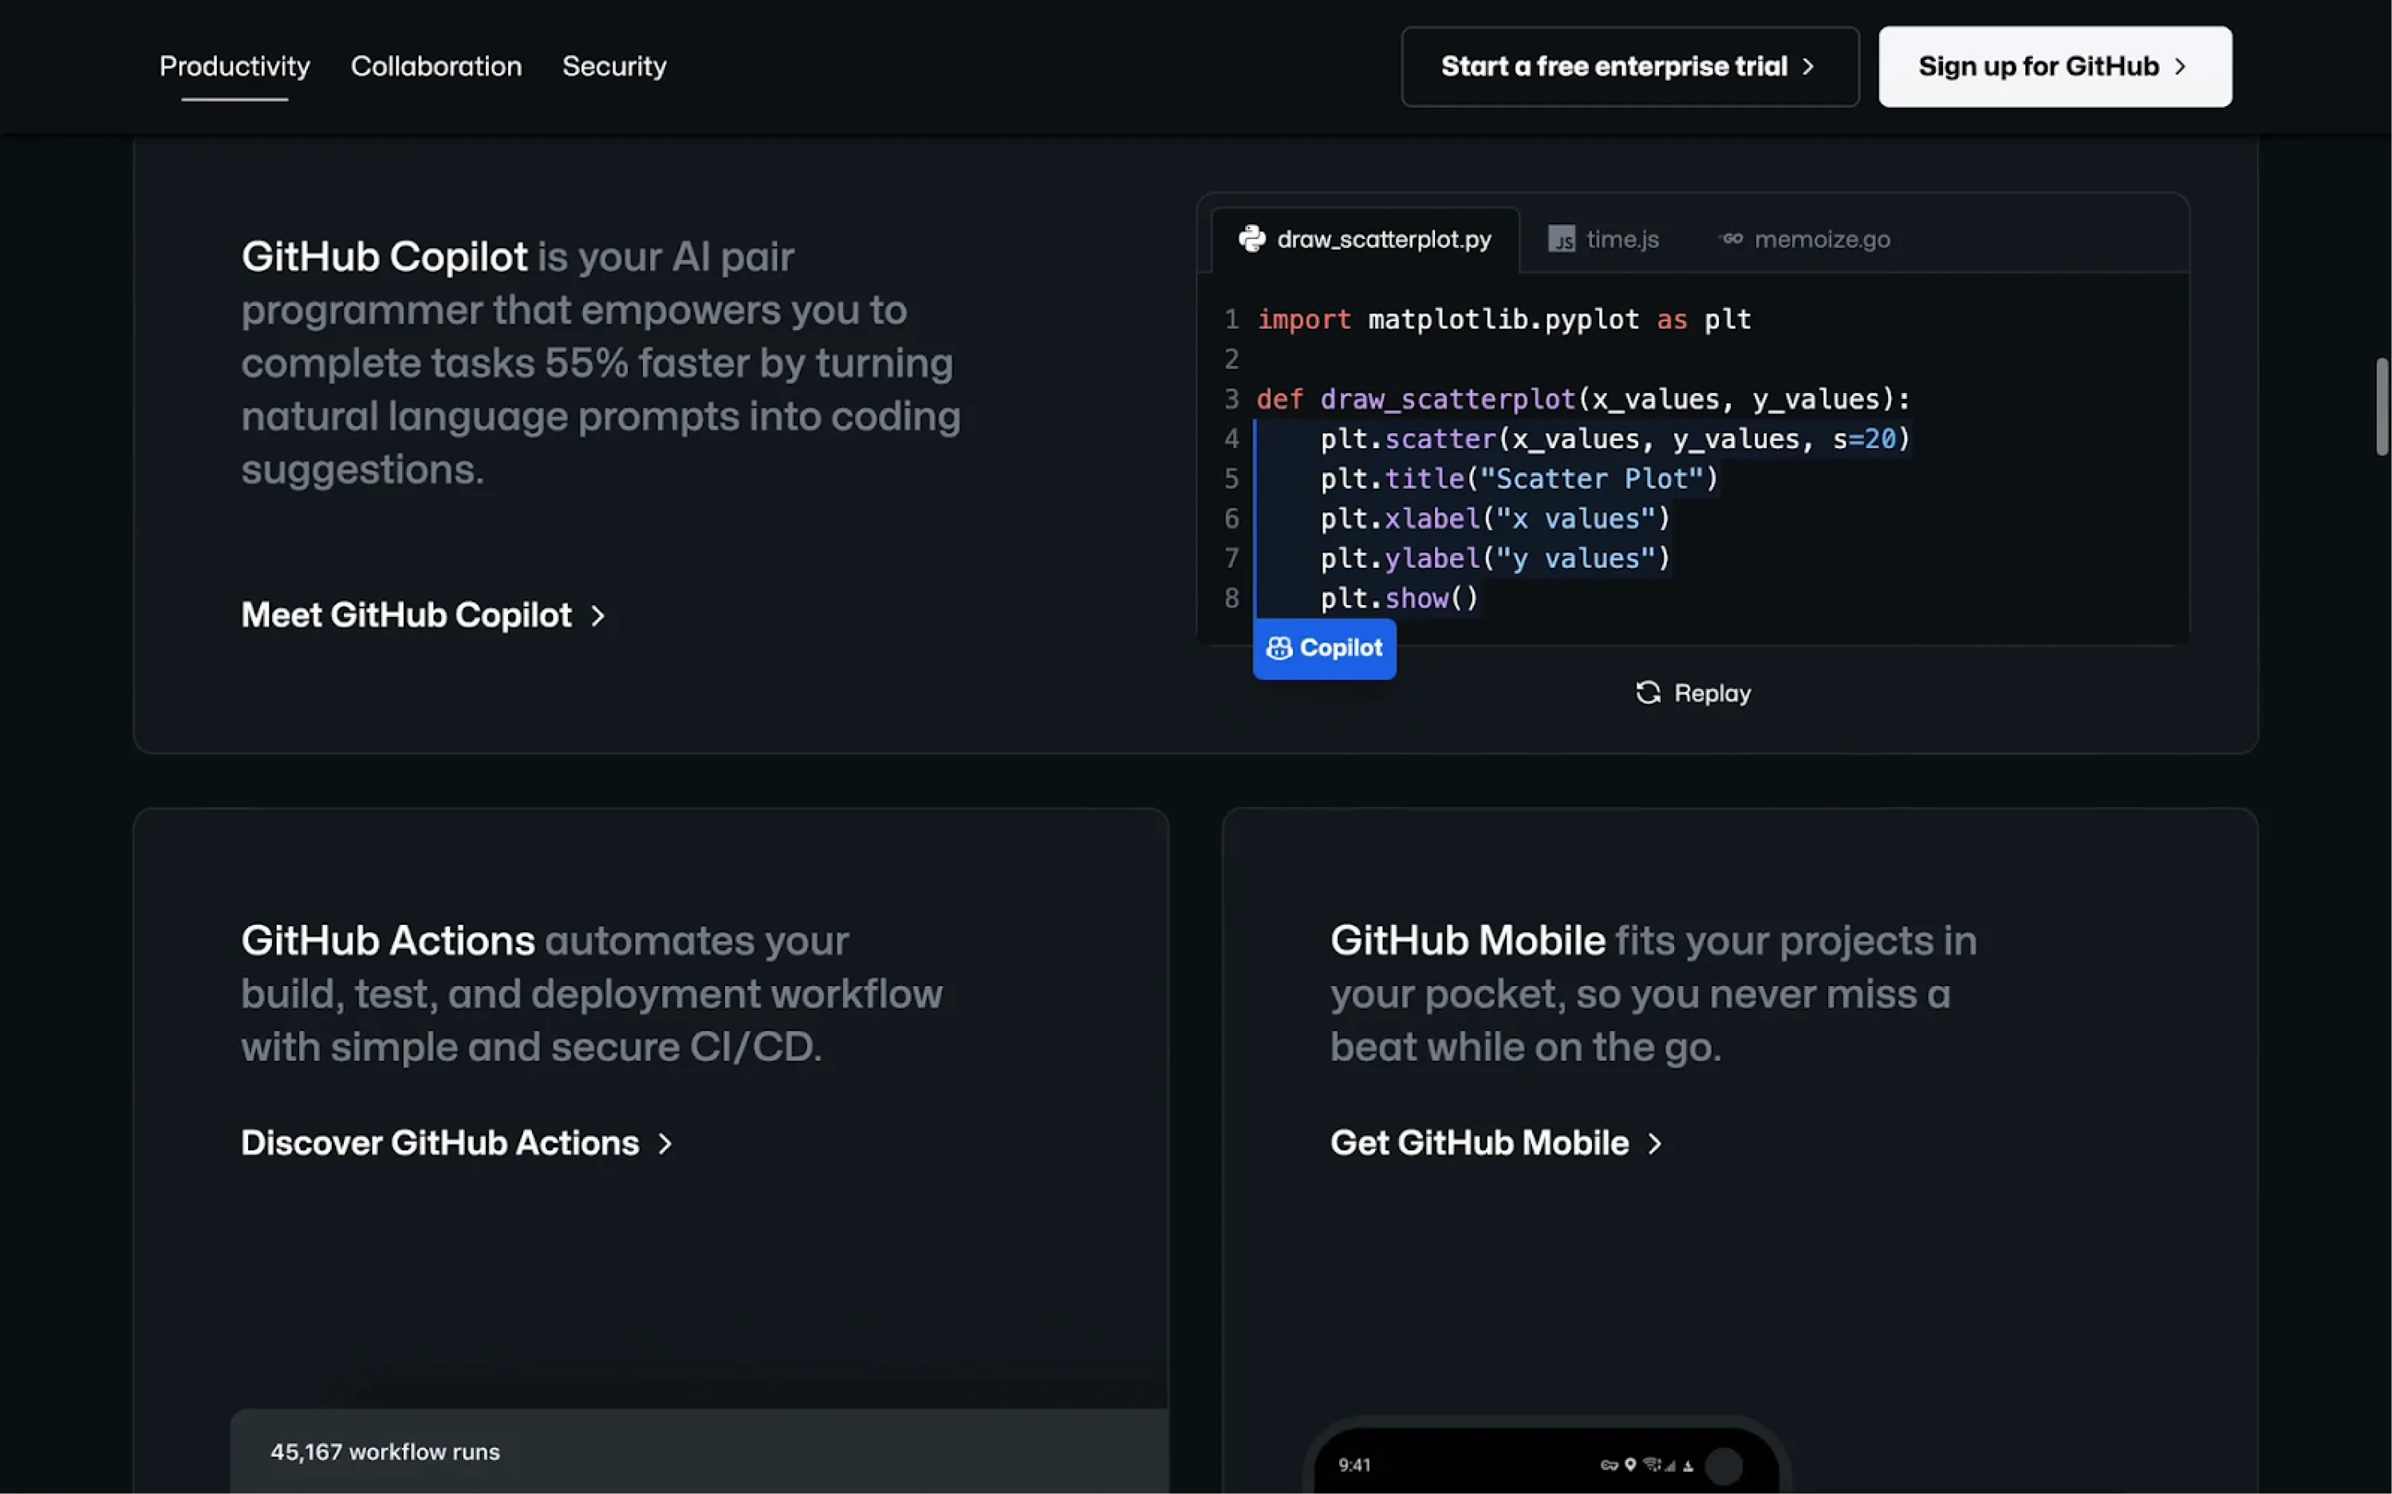
Task: Select the blue Copilot badge icon
Action: tap(1280, 648)
